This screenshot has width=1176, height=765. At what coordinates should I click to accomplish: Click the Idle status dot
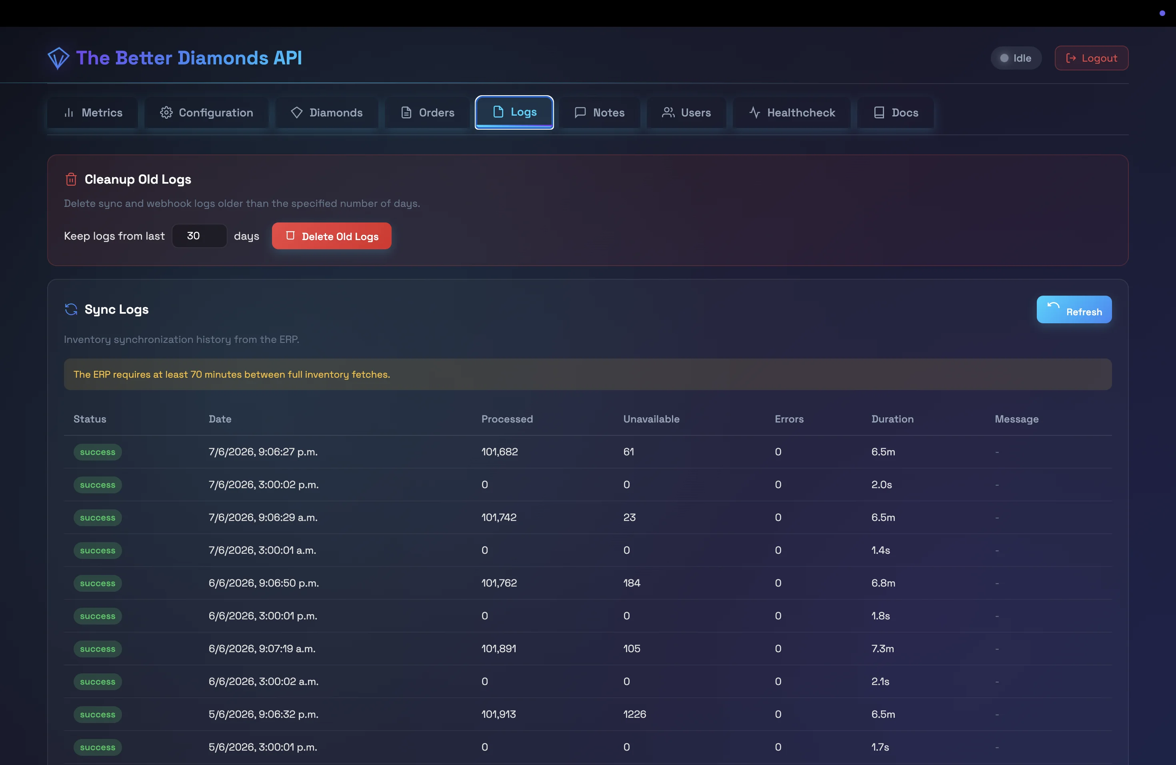pos(1004,58)
